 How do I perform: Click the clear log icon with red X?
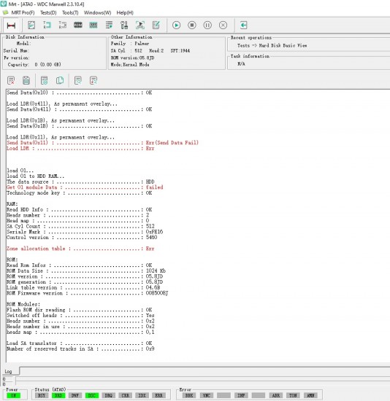pos(11,80)
